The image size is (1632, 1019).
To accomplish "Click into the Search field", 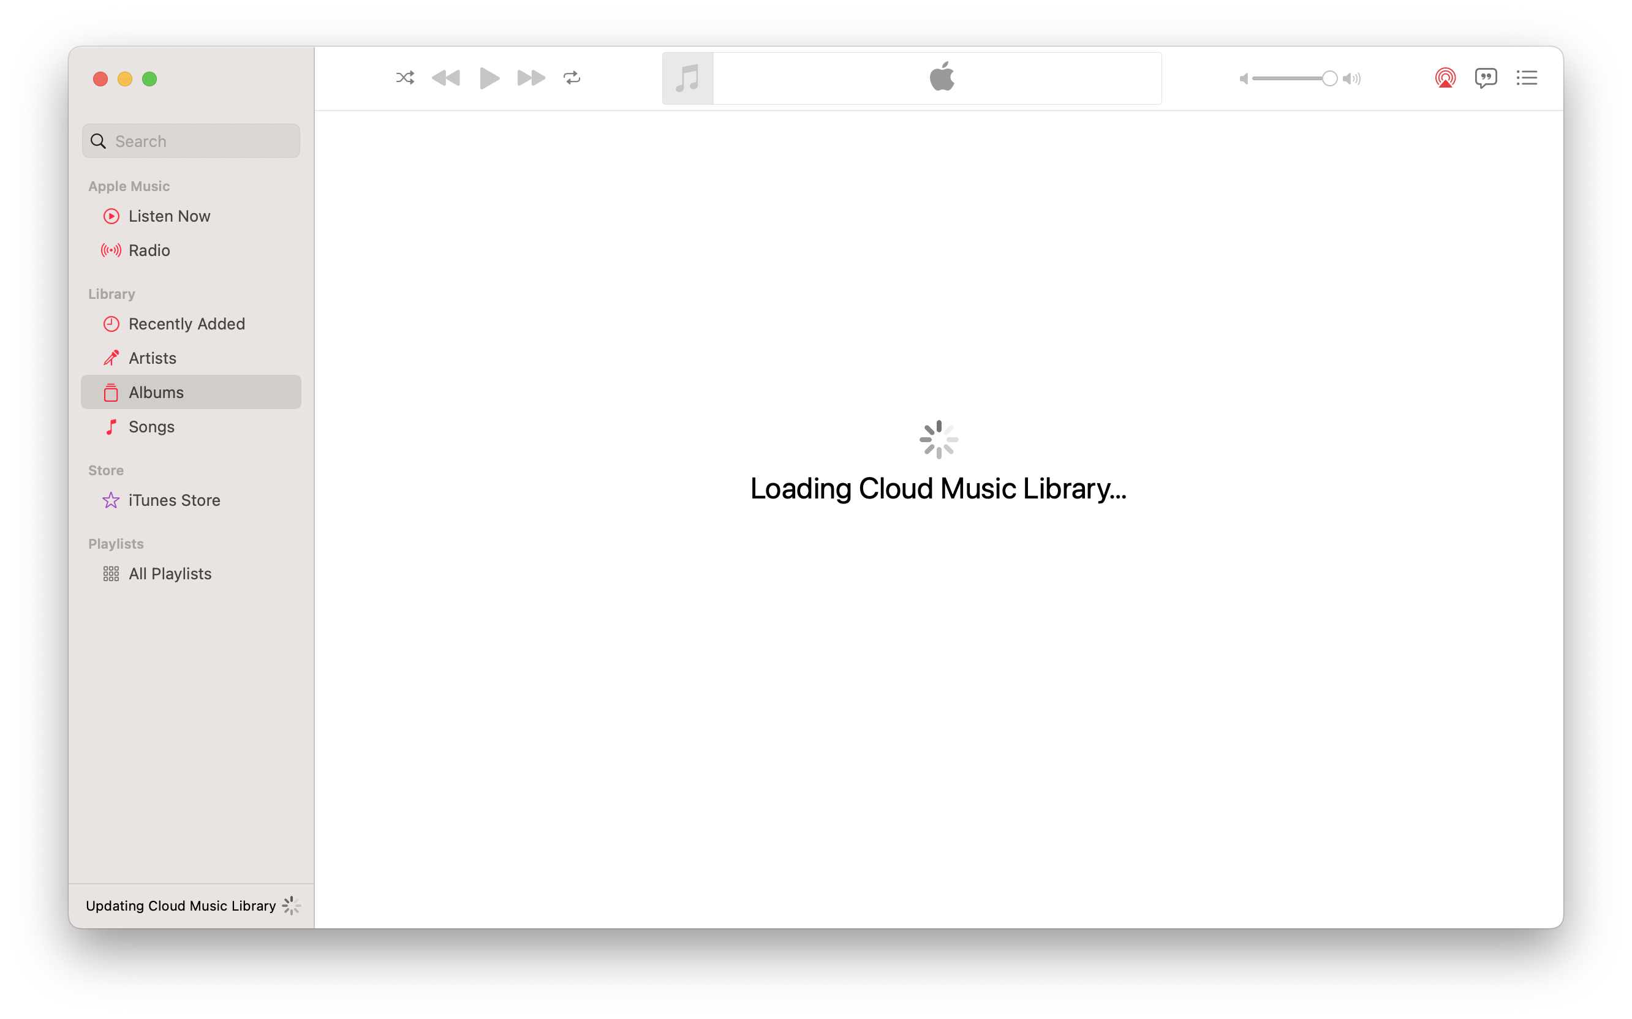I will pos(191,141).
